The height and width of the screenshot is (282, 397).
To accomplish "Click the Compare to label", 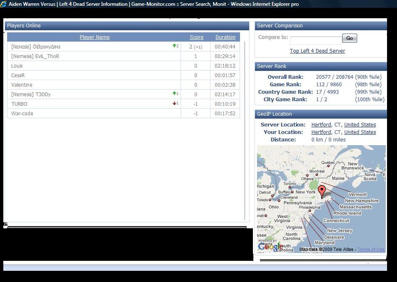I will [273, 37].
